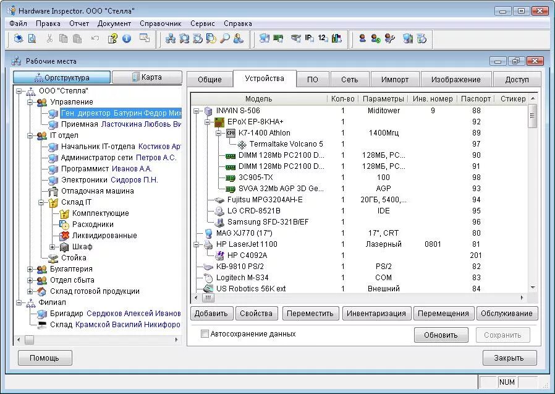This screenshot has height=394, width=555.
Task: Click the device list vertical scrollbar thumb
Action: [x=532, y=116]
